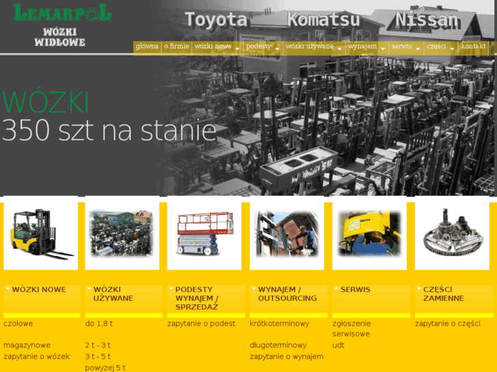Click the rental outsourcing photo thumbnail
This screenshot has height=372, width=497.
[x=287, y=233]
